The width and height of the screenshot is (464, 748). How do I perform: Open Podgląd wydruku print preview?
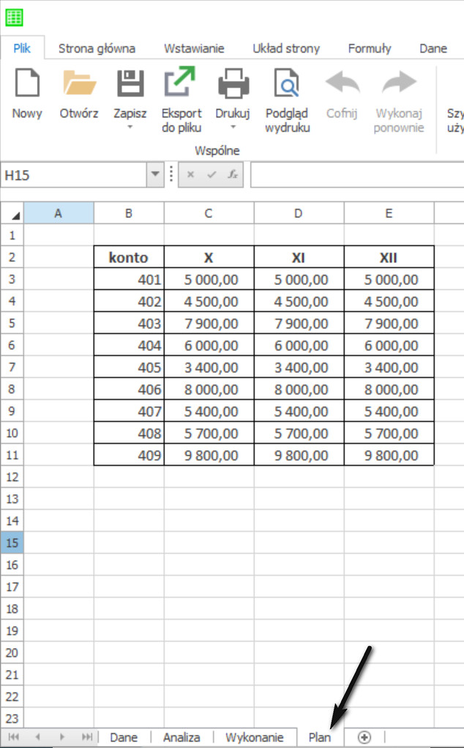click(287, 84)
